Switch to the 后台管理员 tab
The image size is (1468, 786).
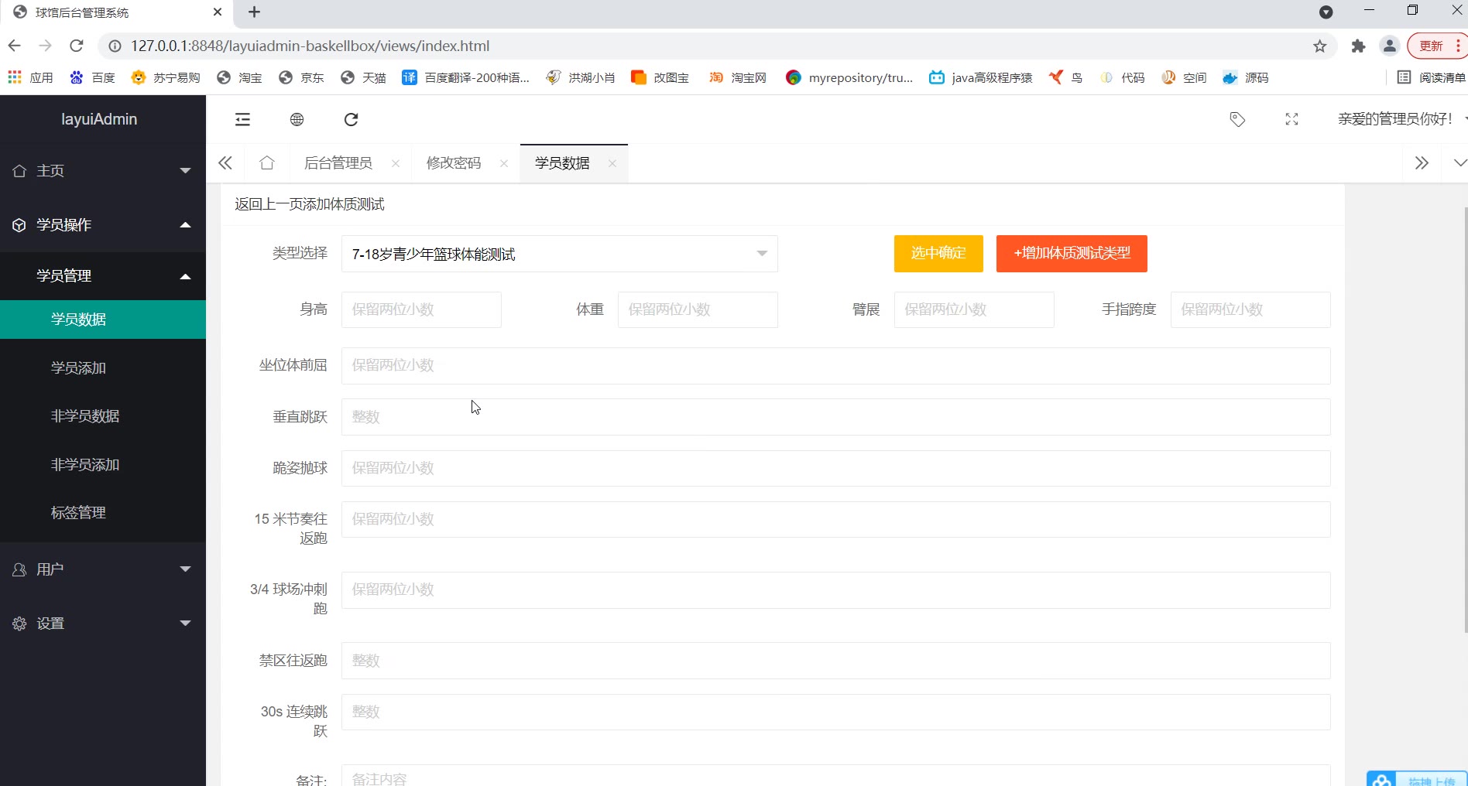click(x=338, y=163)
